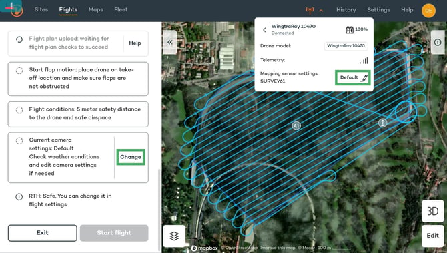Click the WingtraRay 10470 Connected title
Viewport: 447px width, 253px height.
[294, 29]
